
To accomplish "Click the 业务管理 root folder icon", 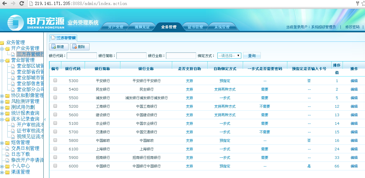I will tap(2, 43).
